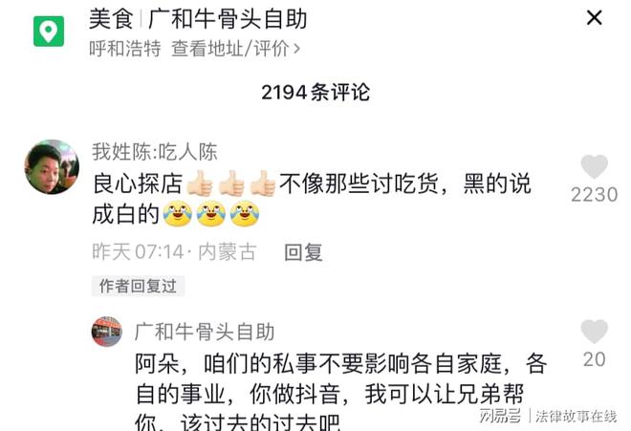Viewport: 631px width, 431px height.
Task: Tap the green location pin icon
Action: (49, 31)
